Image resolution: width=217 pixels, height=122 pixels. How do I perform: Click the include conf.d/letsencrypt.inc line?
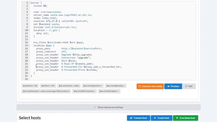[55, 27]
